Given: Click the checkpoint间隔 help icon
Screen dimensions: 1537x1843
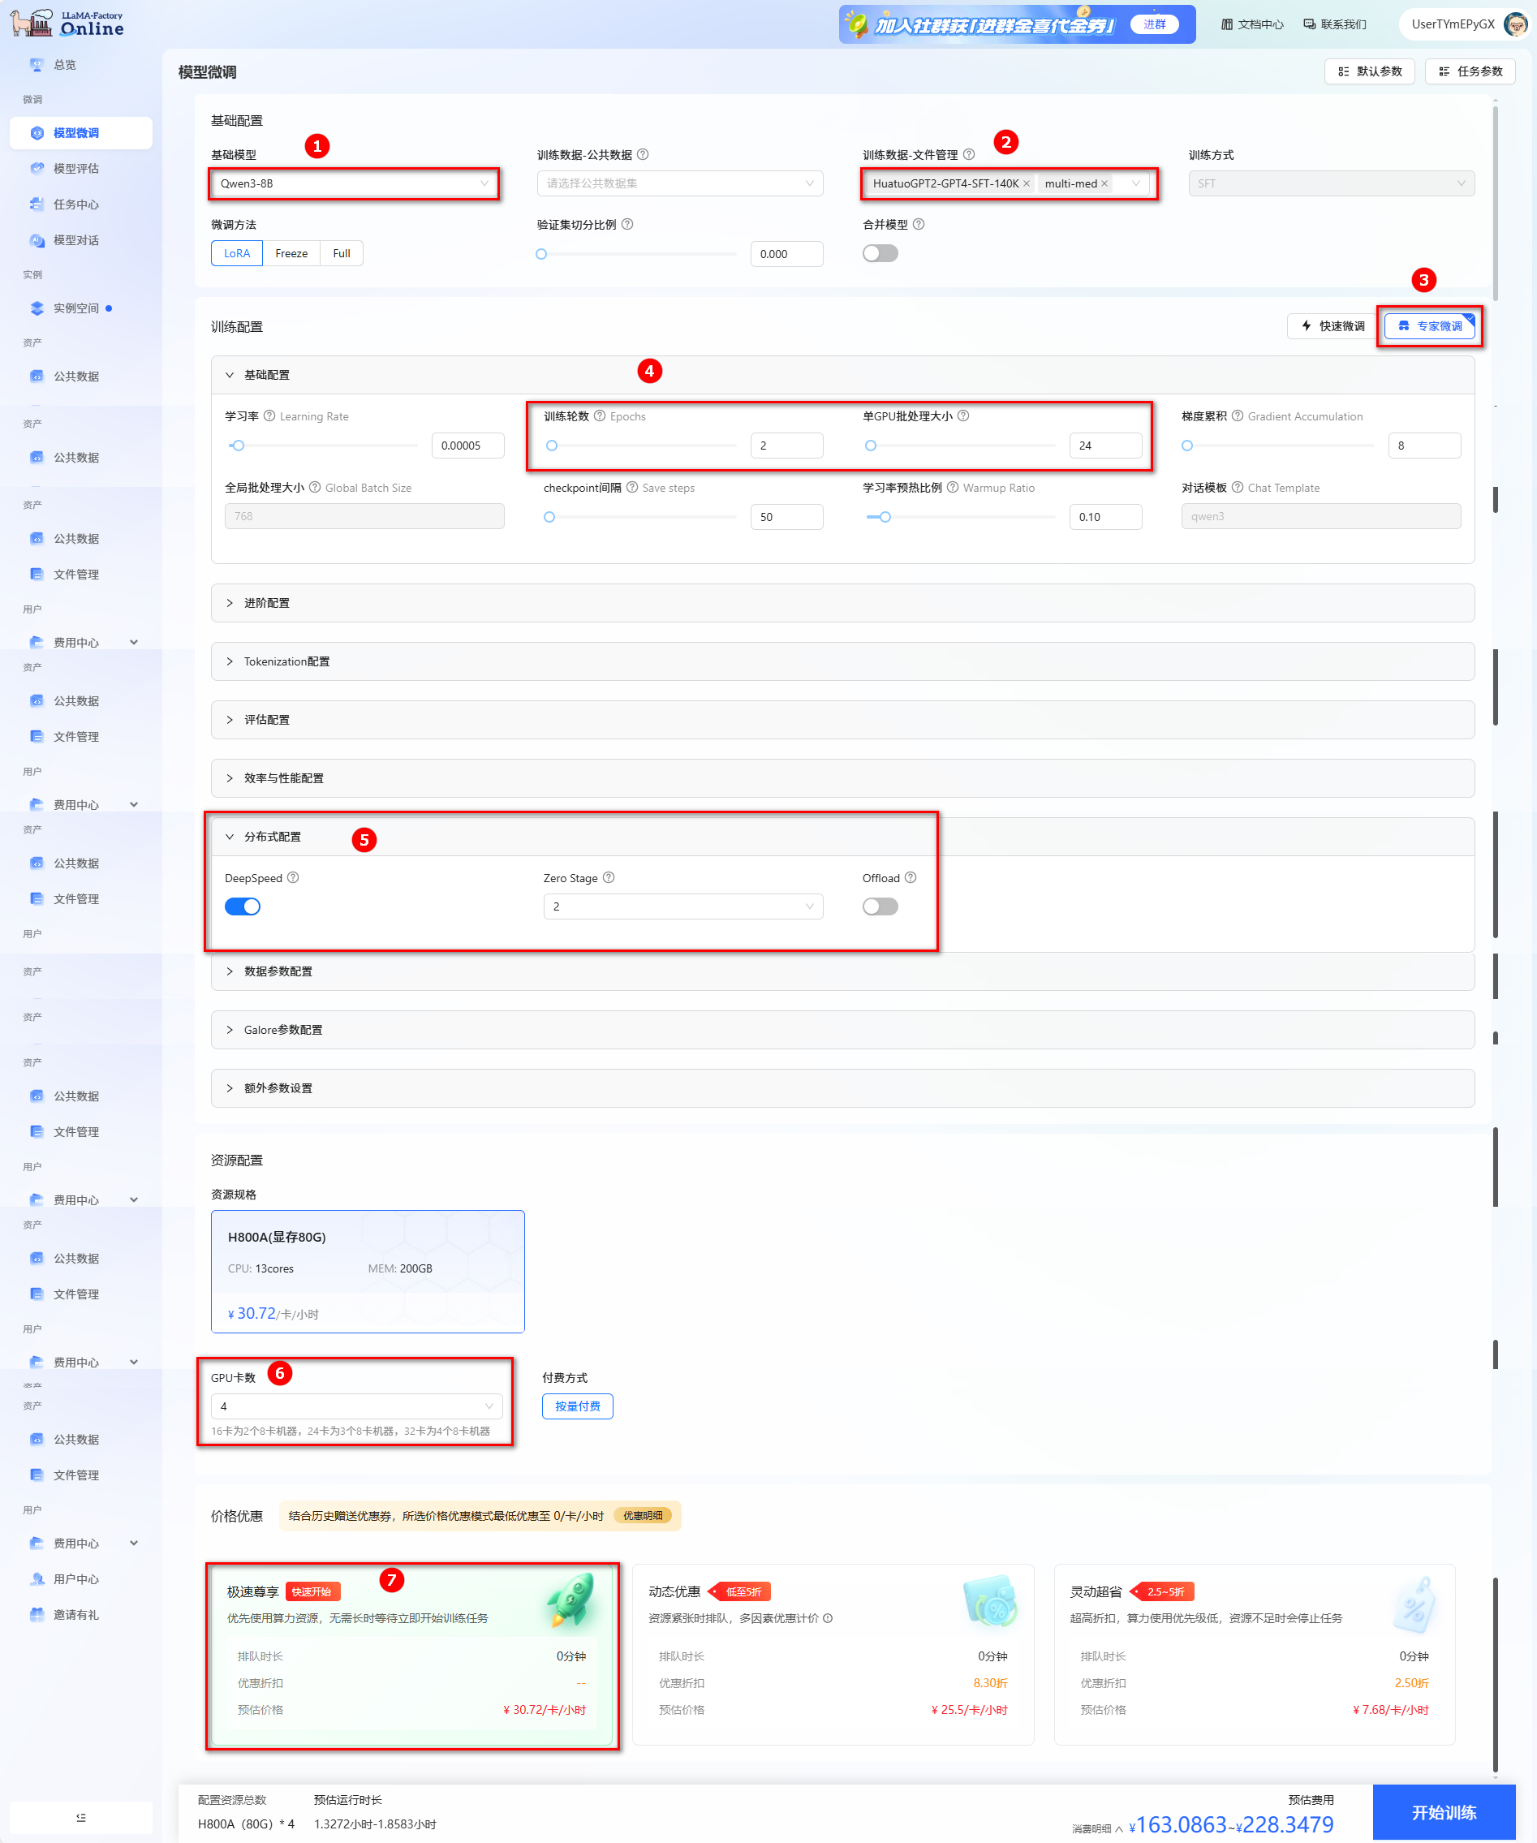Looking at the screenshot, I should (x=632, y=487).
